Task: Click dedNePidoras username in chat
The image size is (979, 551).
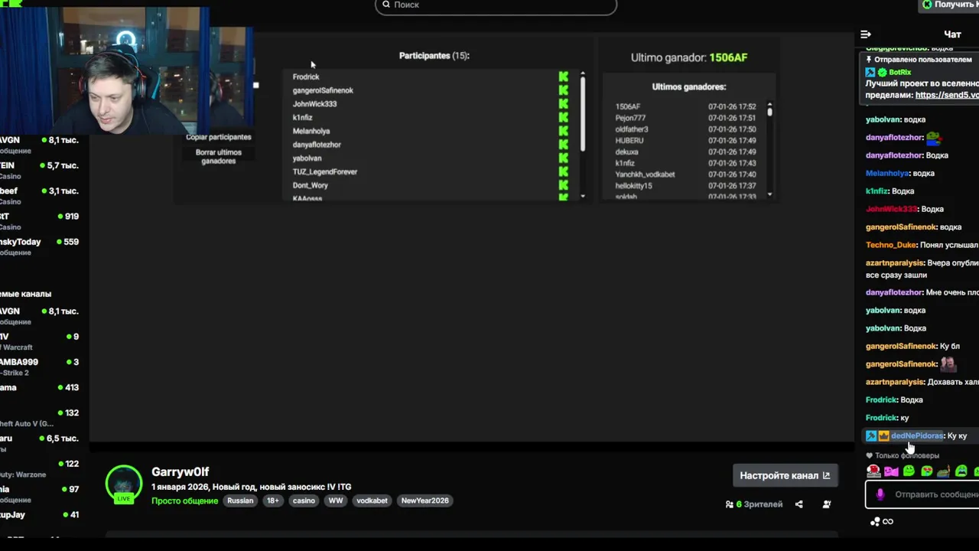Action: pyautogui.click(x=917, y=436)
